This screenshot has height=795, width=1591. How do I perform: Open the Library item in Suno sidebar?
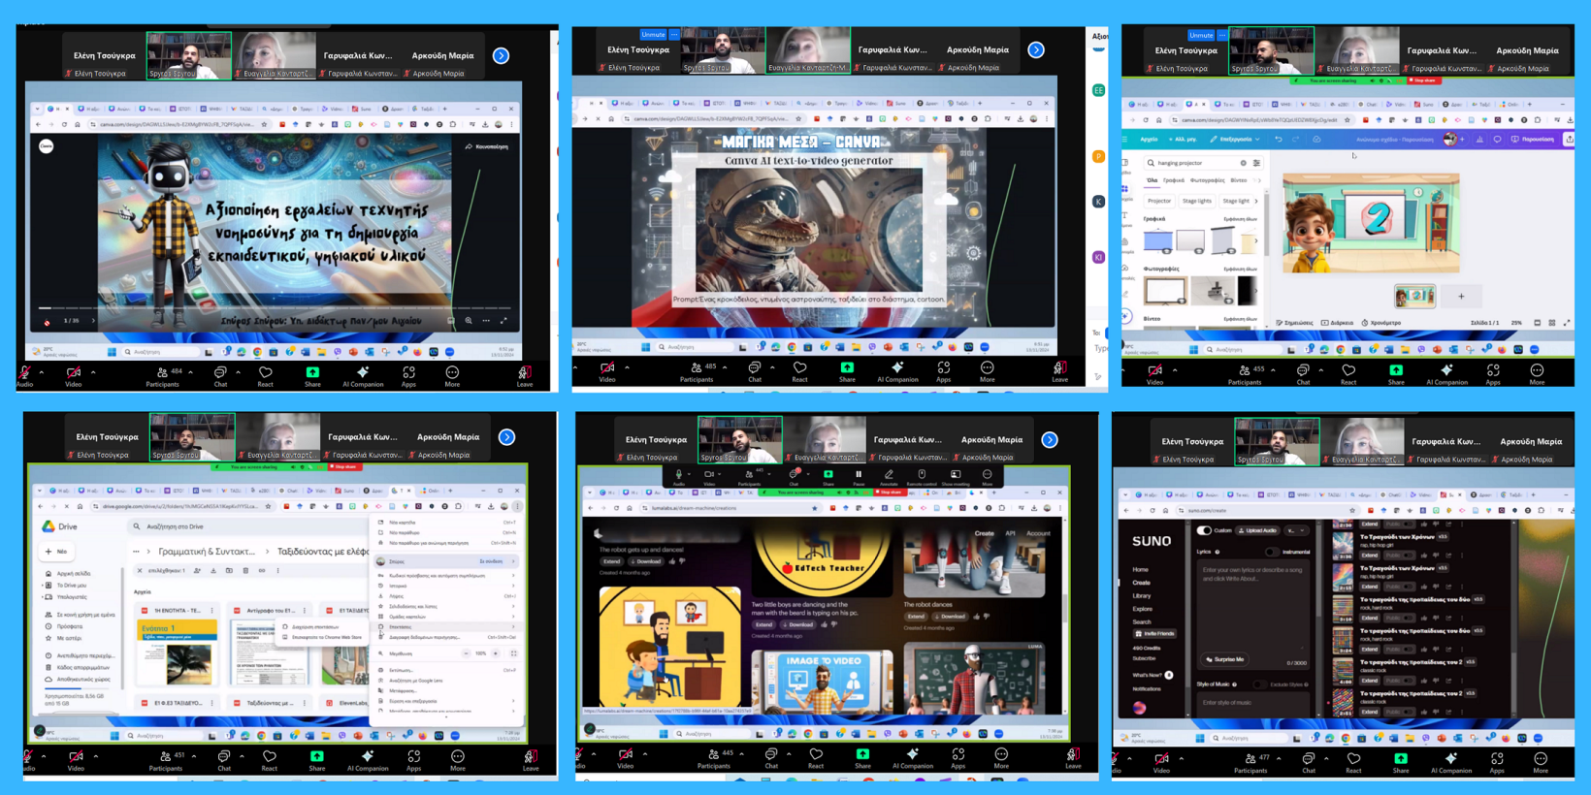1142,595
